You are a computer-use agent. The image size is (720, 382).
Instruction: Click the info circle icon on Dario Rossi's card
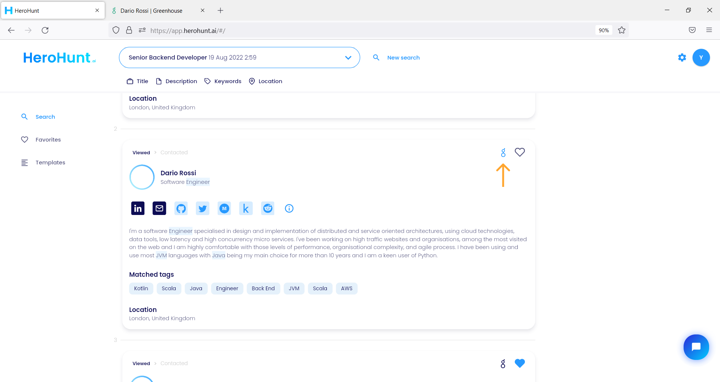click(x=289, y=208)
